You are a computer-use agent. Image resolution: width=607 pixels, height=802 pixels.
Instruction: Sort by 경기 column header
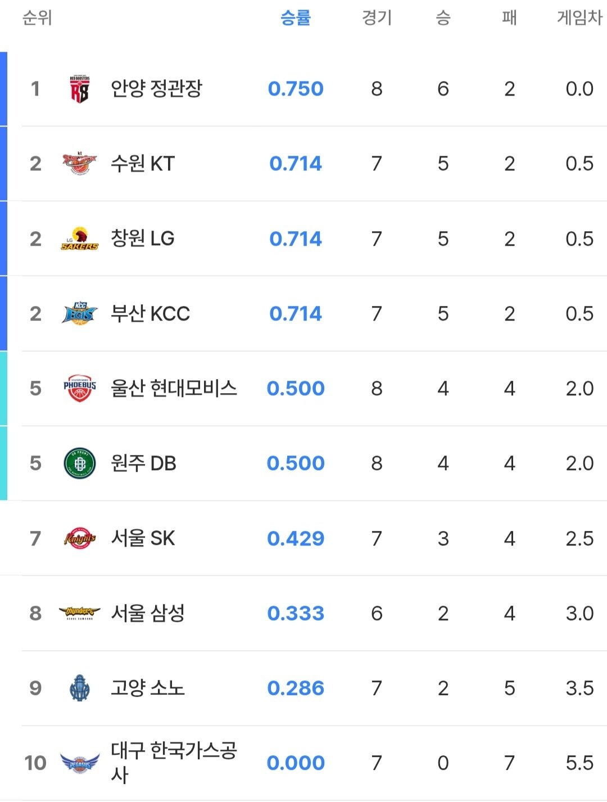(x=377, y=18)
